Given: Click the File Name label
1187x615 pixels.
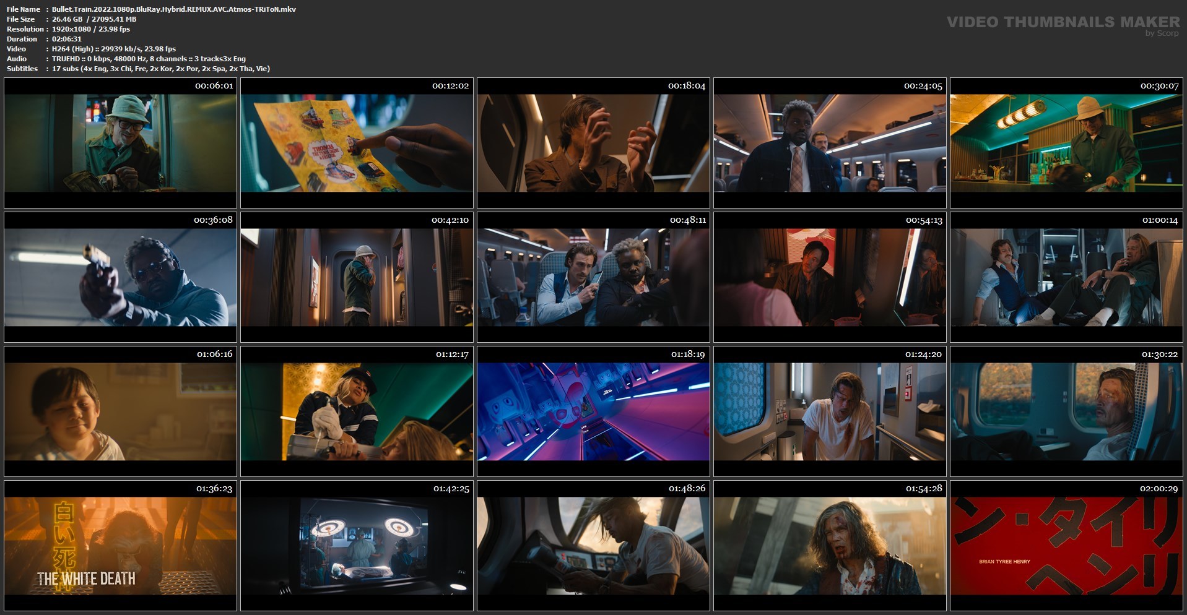Looking at the screenshot, I should point(24,9).
